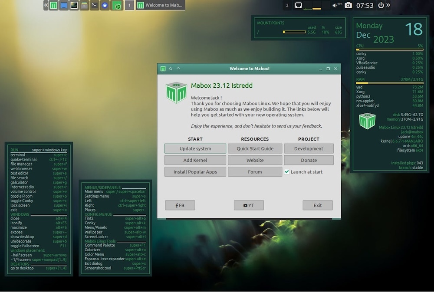434x292 pixels.
Task: Uncheck the Launch at start checkbox
Action: (287, 172)
